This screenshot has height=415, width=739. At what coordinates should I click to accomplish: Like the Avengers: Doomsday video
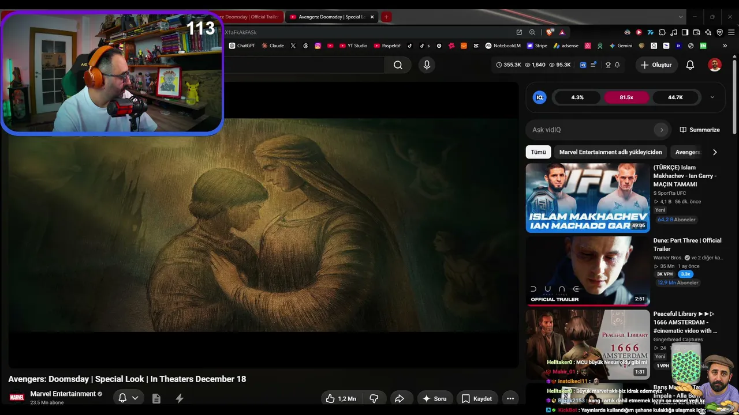tap(341, 398)
